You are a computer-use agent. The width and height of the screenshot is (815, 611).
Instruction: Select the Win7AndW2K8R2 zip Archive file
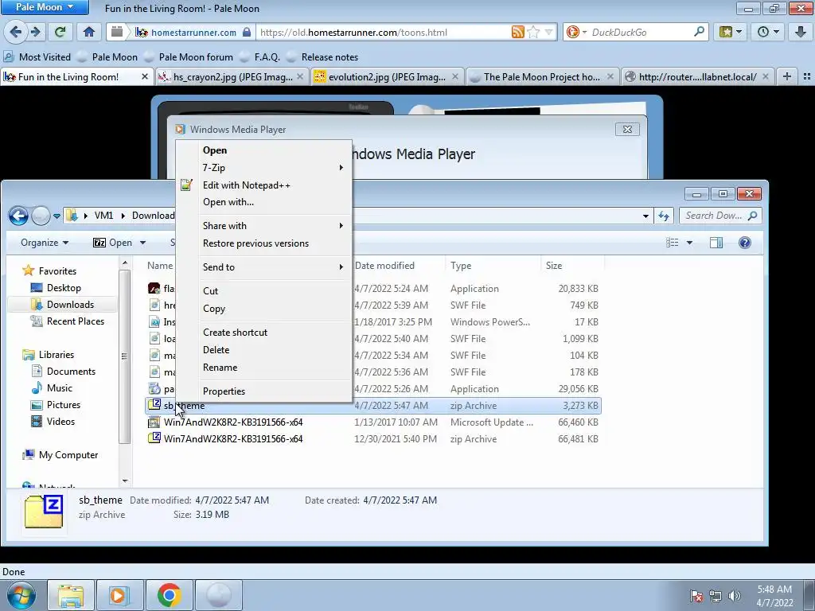click(x=373, y=439)
